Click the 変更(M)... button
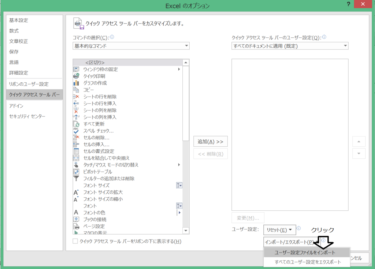Screen dimensions: 375x269 [x=248, y=218]
